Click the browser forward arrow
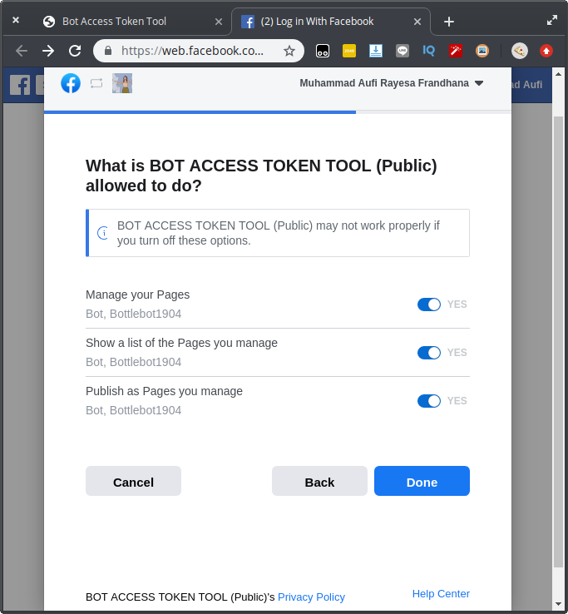 [48, 51]
